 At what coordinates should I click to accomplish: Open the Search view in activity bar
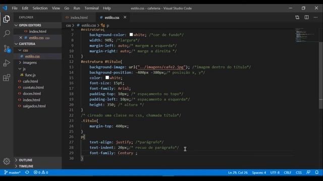click(7, 33)
